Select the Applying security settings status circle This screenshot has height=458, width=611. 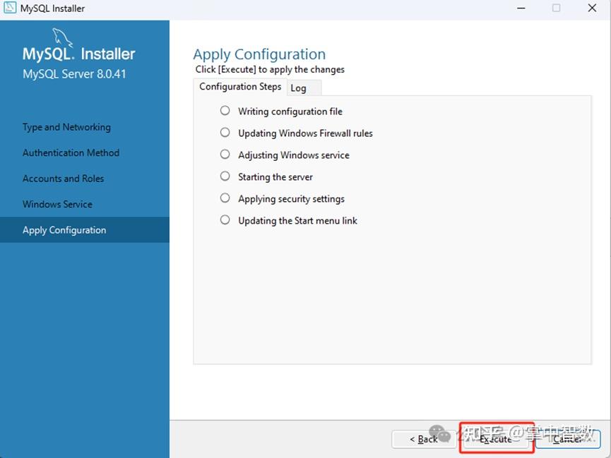[x=225, y=198]
